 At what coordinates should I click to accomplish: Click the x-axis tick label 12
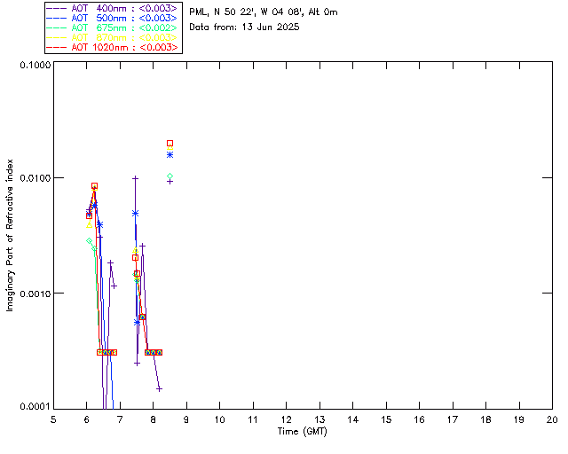click(x=286, y=419)
